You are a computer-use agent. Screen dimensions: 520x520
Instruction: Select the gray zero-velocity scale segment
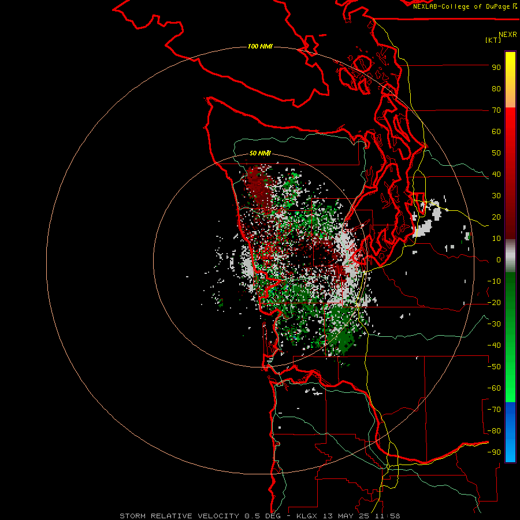pos(510,256)
